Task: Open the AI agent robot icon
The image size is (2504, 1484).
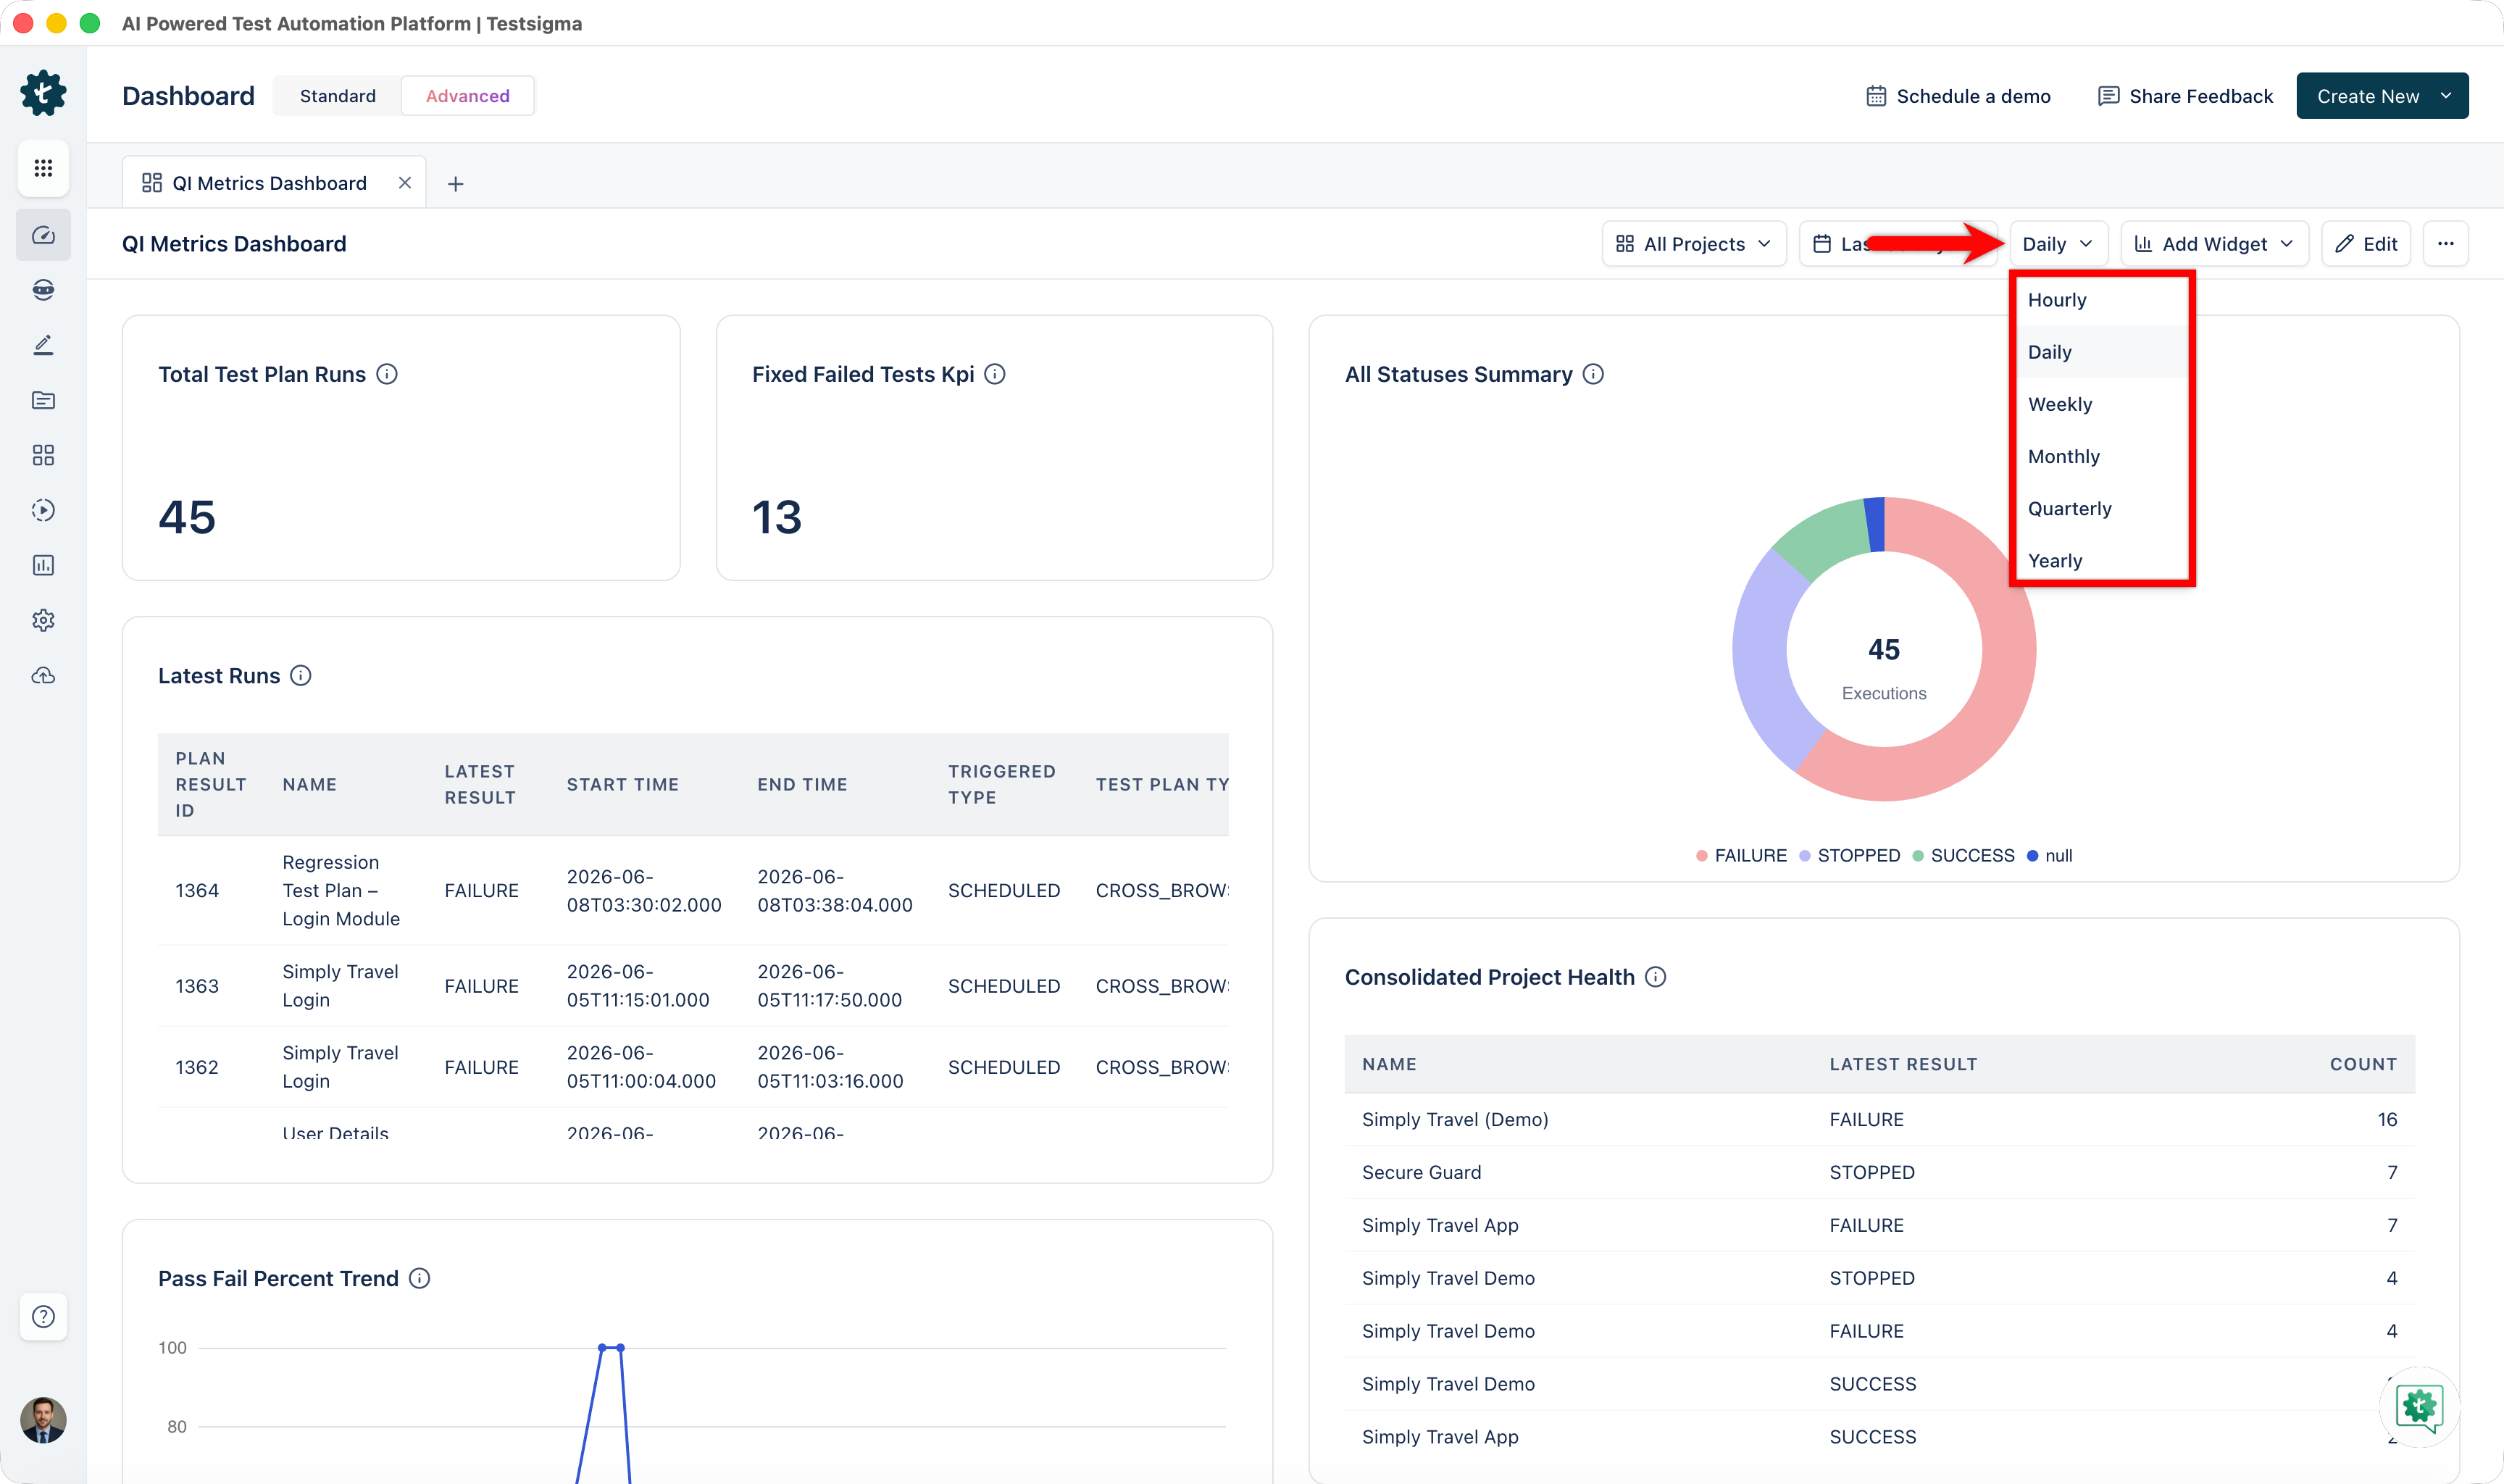Action: pos(43,290)
